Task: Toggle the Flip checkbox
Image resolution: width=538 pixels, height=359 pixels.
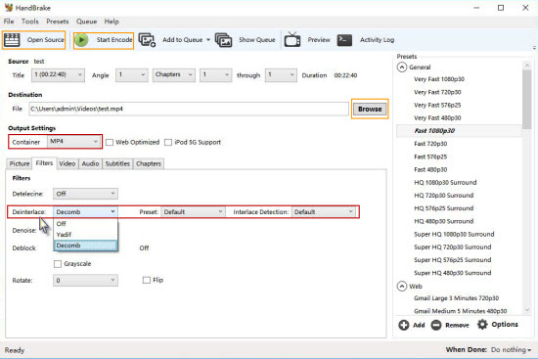Action: pos(147,280)
